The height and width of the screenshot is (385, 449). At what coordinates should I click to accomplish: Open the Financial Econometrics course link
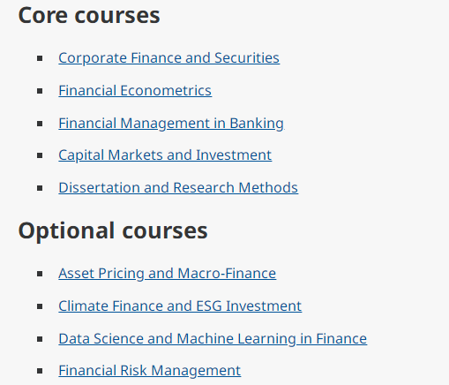pos(135,91)
